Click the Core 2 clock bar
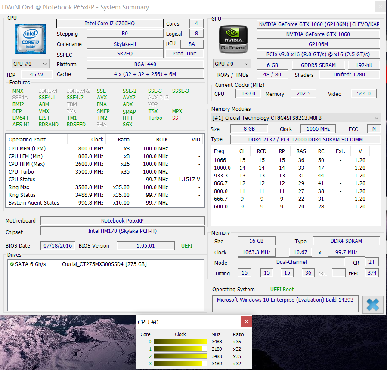 point(180,356)
